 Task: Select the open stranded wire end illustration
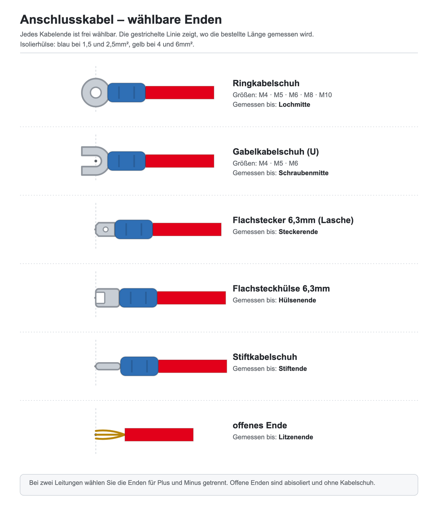pos(110,435)
